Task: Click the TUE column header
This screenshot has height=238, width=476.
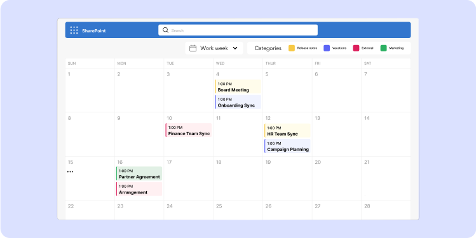Action: pyautogui.click(x=170, y=63)
